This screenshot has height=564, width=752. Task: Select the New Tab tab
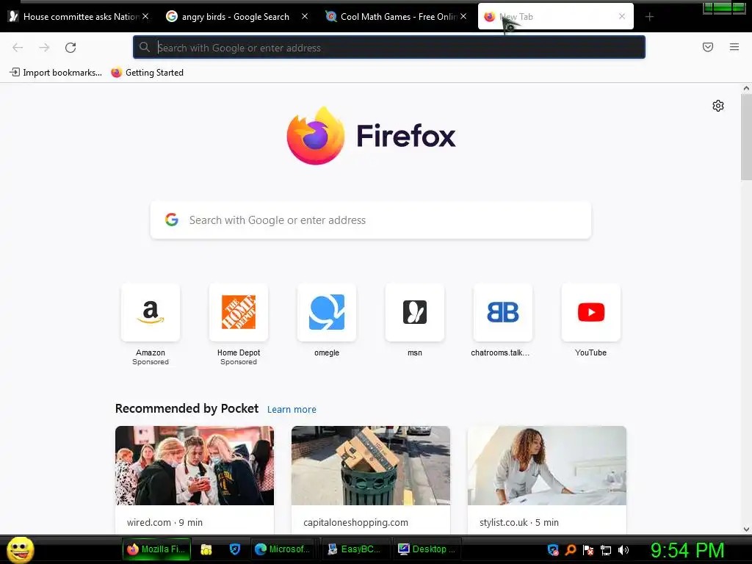click(555, 17)
